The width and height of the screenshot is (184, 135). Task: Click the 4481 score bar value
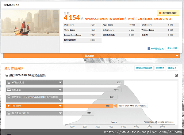(x=112, y=97)
